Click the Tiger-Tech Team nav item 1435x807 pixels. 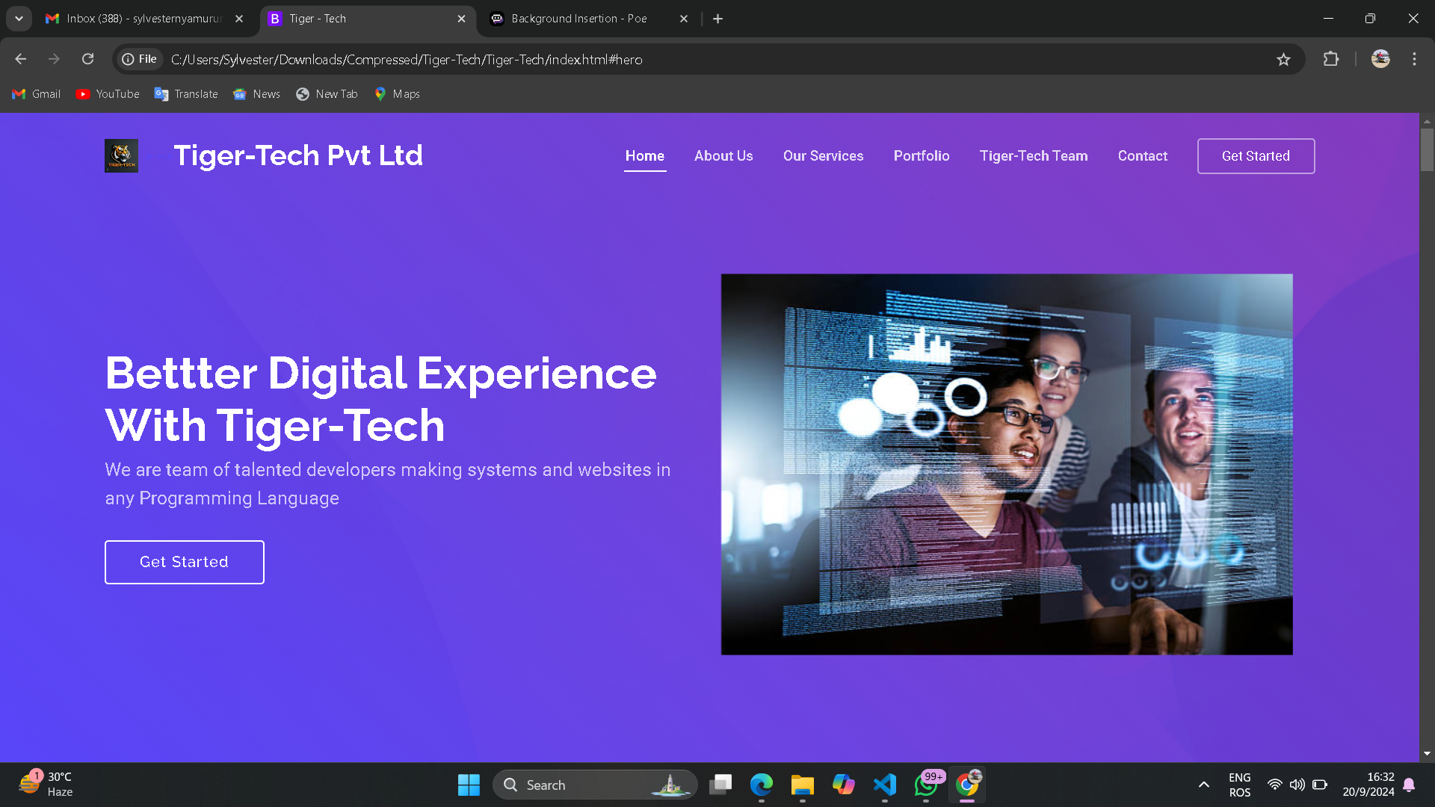(x=1034, y=155)
